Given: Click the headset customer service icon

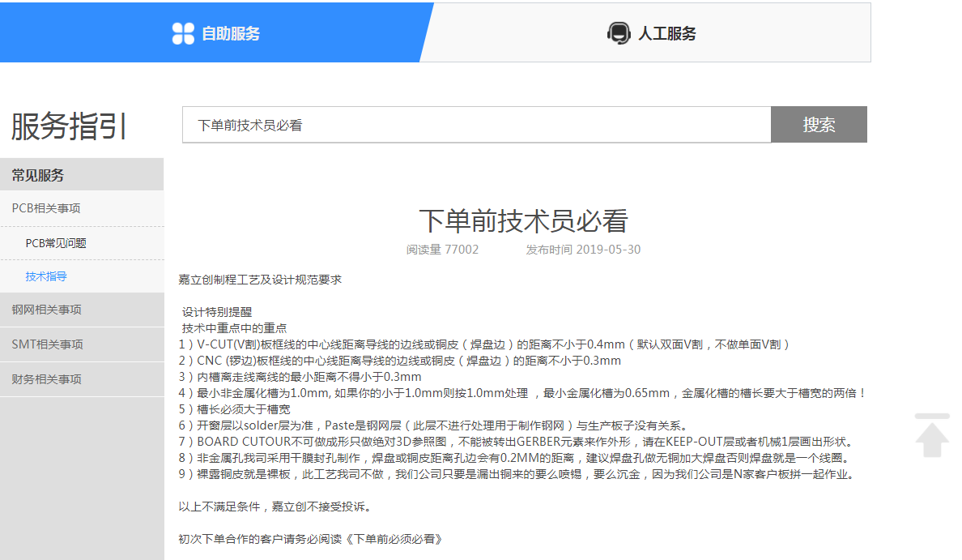Looking at the screenshot, I should (x=619, y=33).
